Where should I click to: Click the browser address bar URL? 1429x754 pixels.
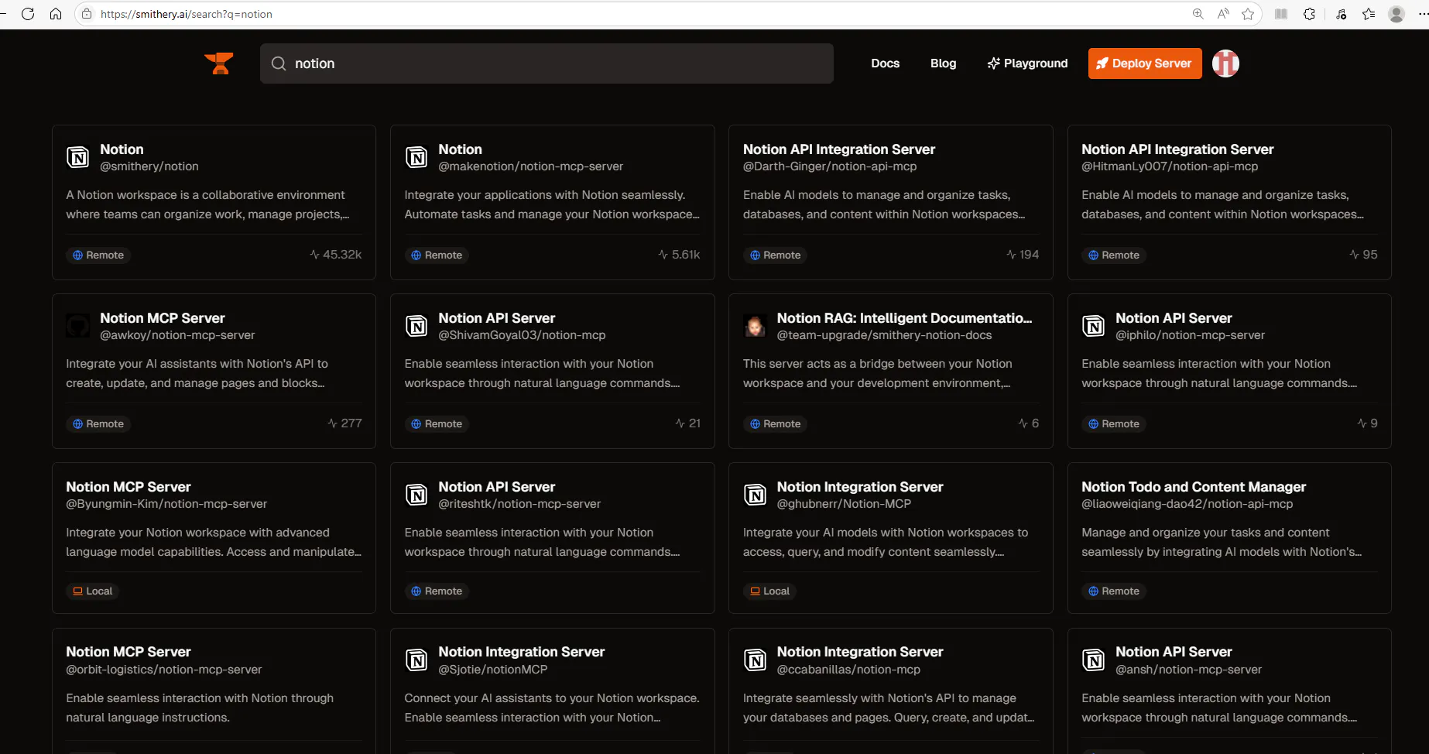pos(187,14)
